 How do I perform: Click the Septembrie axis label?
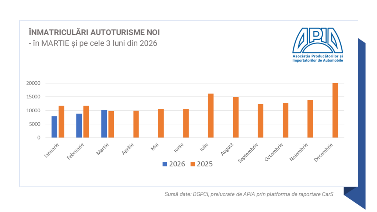[x=248, y=153]
